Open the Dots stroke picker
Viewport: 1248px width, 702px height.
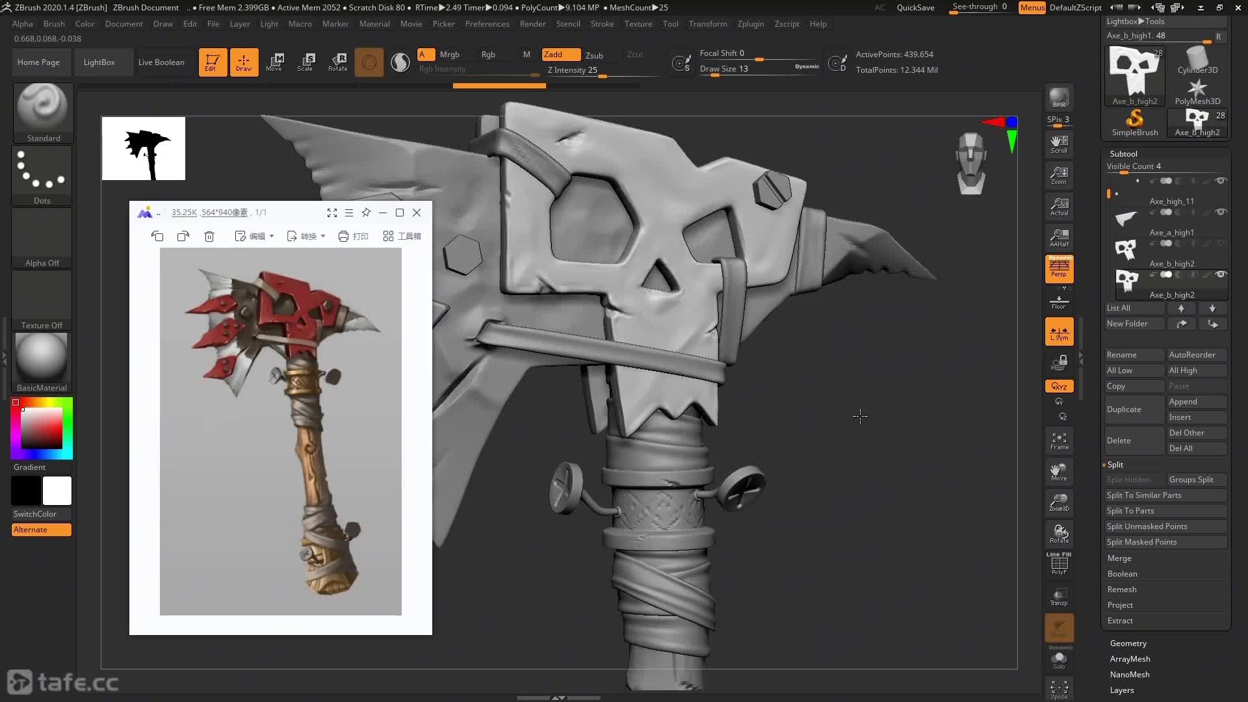pyautogui.click(x=42, y=175)
